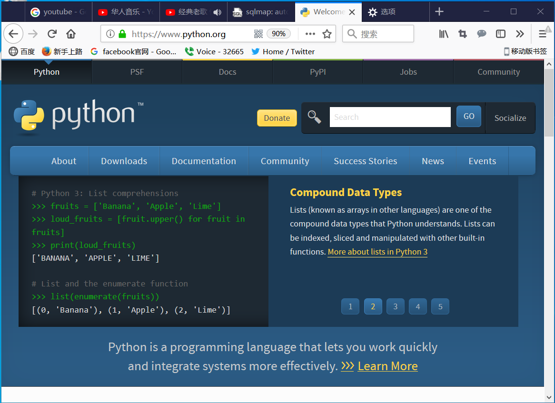Reset the 90% zoom level badge

278,34
